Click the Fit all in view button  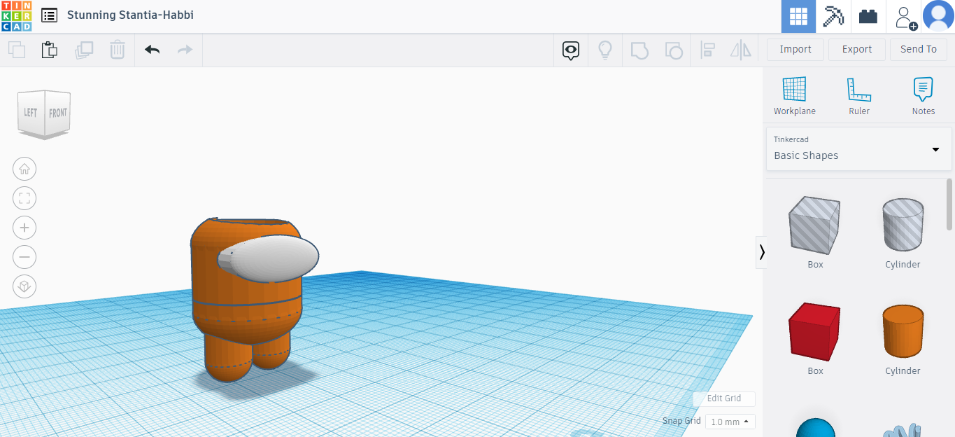click(24, 198)
